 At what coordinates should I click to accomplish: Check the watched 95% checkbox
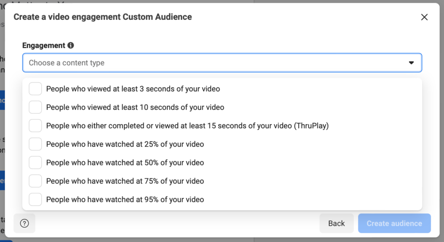[x=35, y=200]
